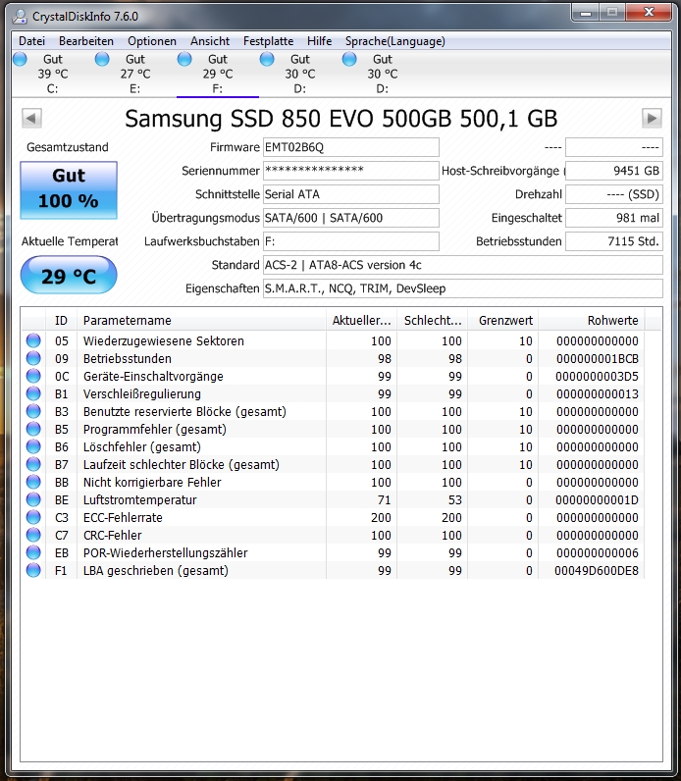681x781 pixels.
Task: Click raw value 00049D600DE8
Action: point(597,571)
